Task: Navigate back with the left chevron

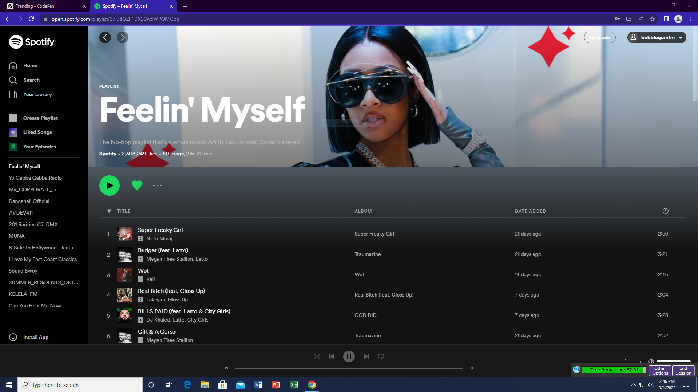Action: 105,37
